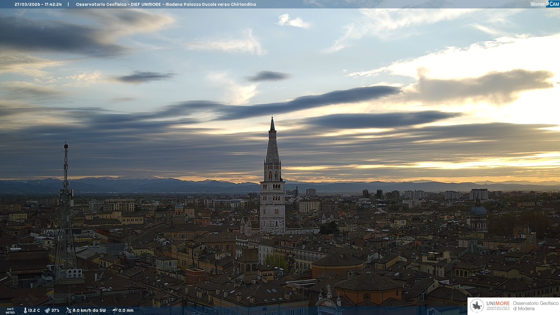Click the blue church dome on the right
This screenshot has width=560, height=315.
pyautogui.click(x=478, y=210)
